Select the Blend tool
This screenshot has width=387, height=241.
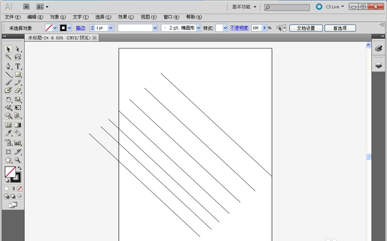[x=17, y=133]
